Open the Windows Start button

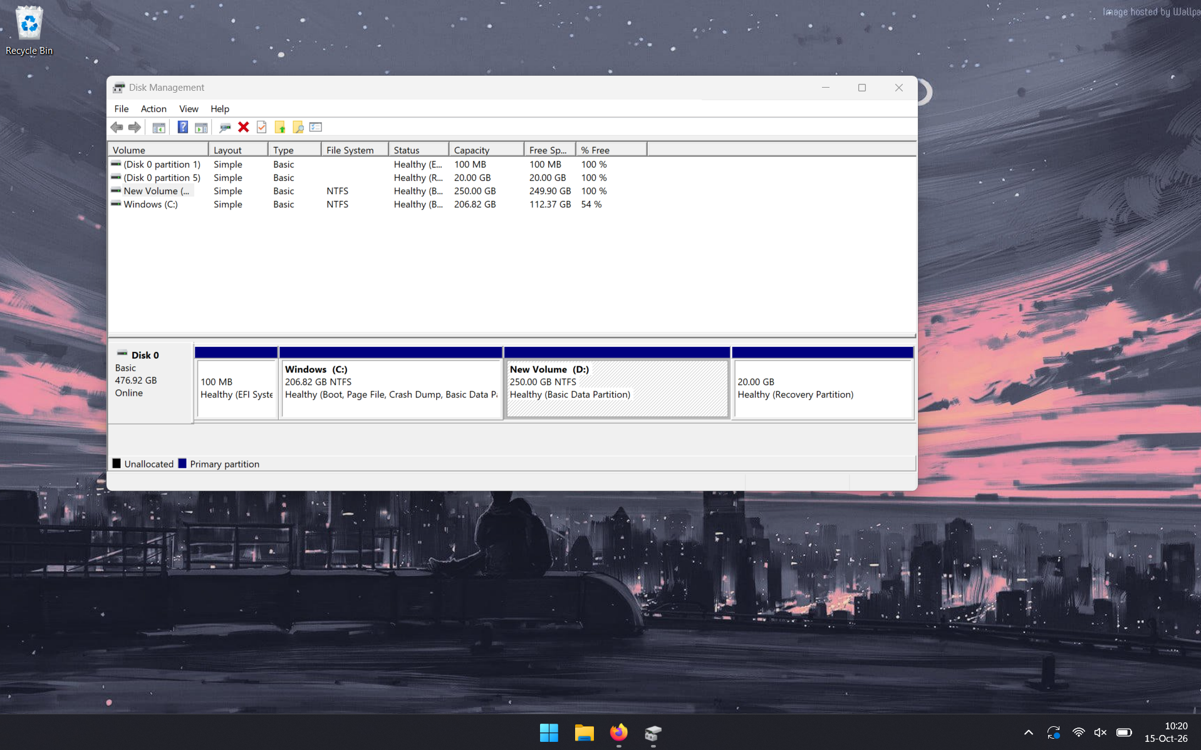pyautogui.click(x=549, y=732)
